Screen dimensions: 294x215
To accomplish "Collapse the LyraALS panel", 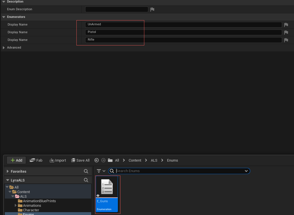I will pyautogui.click(x=8, y=180).
